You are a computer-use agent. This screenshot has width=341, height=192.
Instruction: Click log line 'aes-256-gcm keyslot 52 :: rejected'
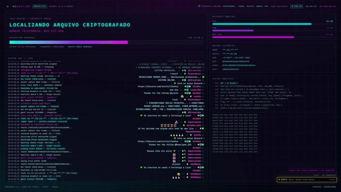pos(31,109)
